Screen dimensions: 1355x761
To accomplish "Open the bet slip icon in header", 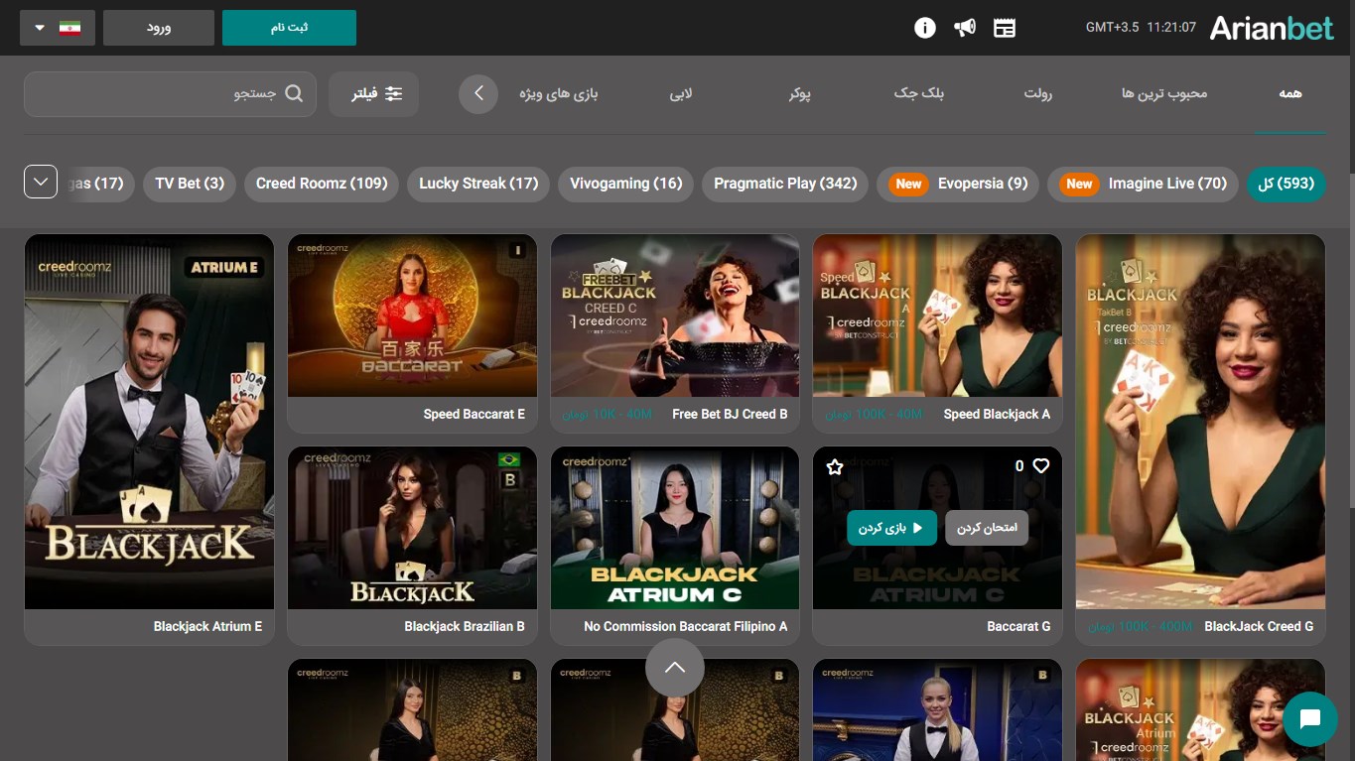I will (x=1004, y=27).
